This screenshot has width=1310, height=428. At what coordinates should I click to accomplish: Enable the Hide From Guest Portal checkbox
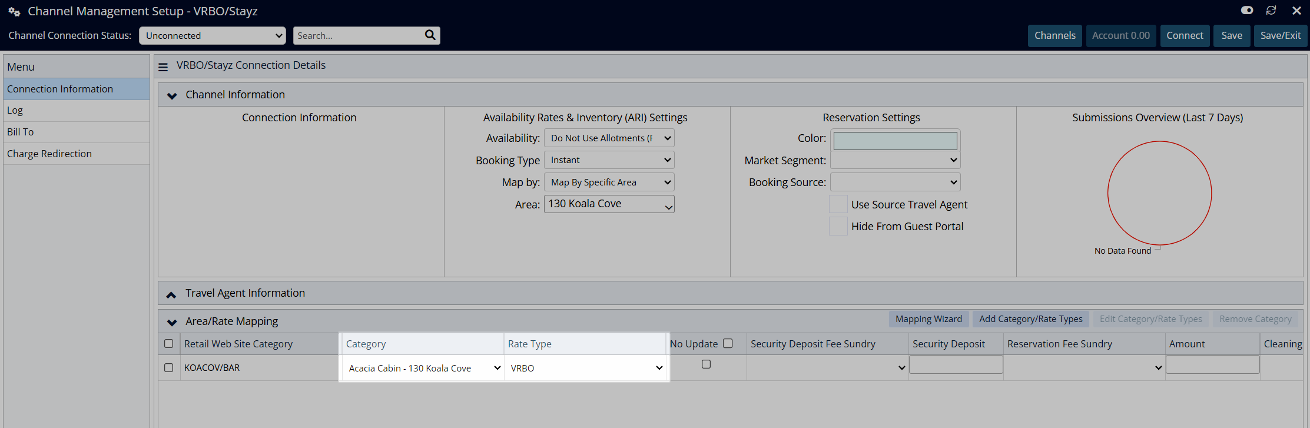click(x=838, y=226)
